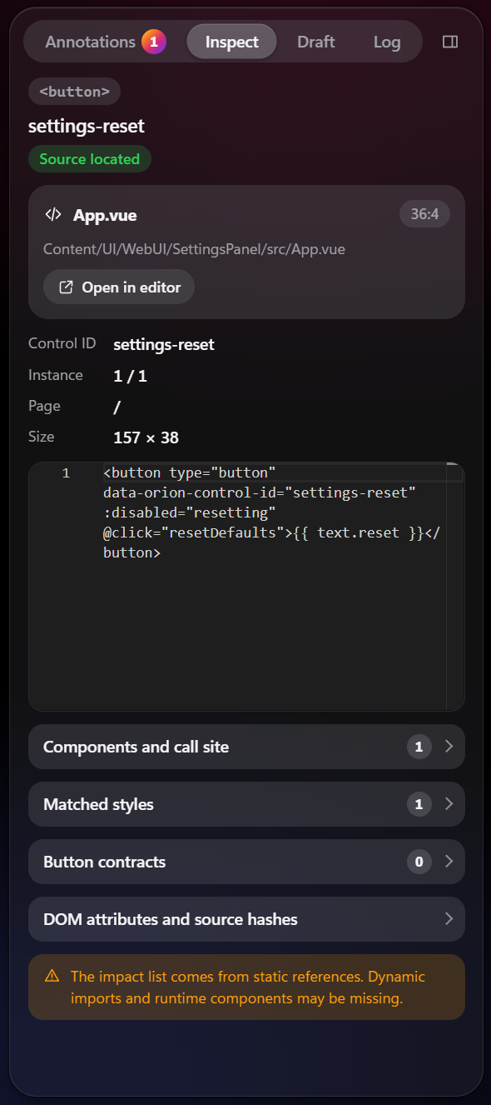
Task: Toggle the side panel layout icon
Action: click(x=450, y=42)
